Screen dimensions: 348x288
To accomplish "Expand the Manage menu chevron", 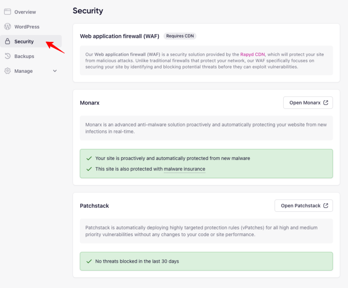I will coord(55,71).
